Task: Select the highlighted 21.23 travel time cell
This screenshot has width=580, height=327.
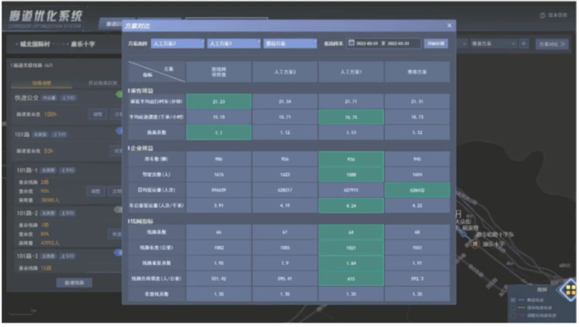Action: tap(218, 102)
